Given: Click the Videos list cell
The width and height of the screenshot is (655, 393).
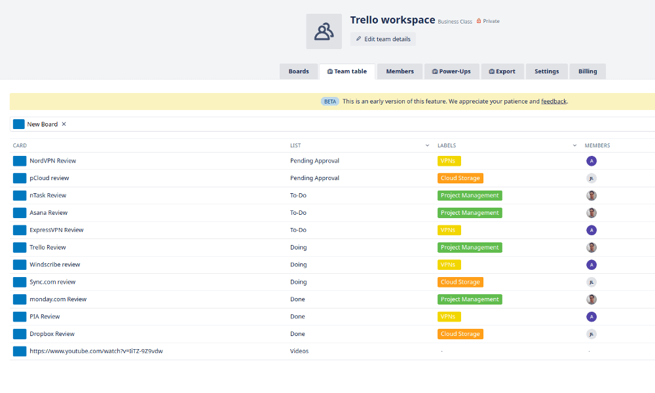Looking at the screenshot, I should point(299,351).
